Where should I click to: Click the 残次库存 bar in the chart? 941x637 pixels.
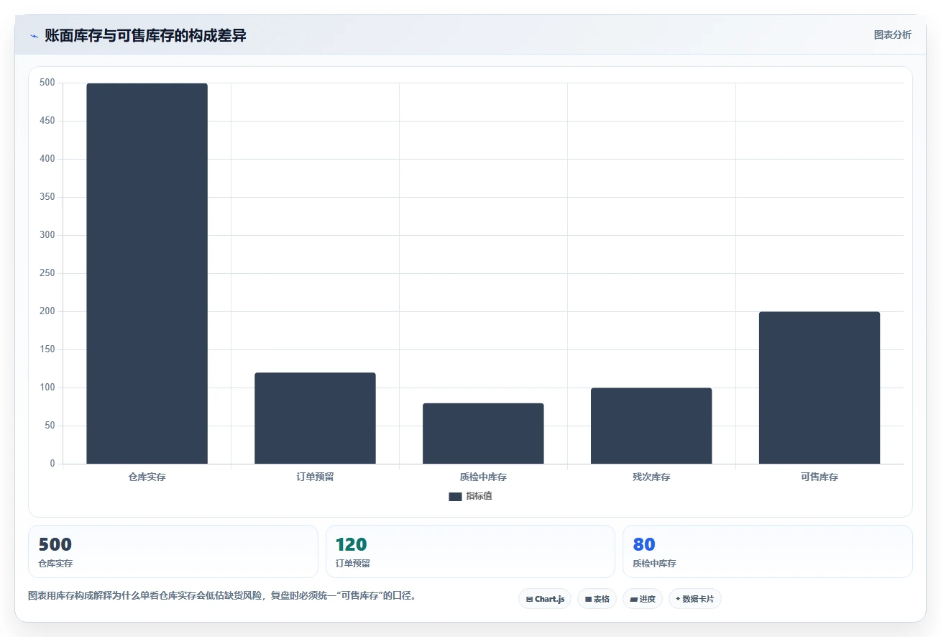pos(651,426)
